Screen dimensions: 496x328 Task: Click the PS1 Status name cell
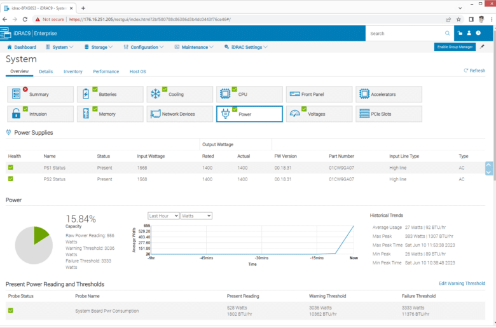(x=55, y=168)
